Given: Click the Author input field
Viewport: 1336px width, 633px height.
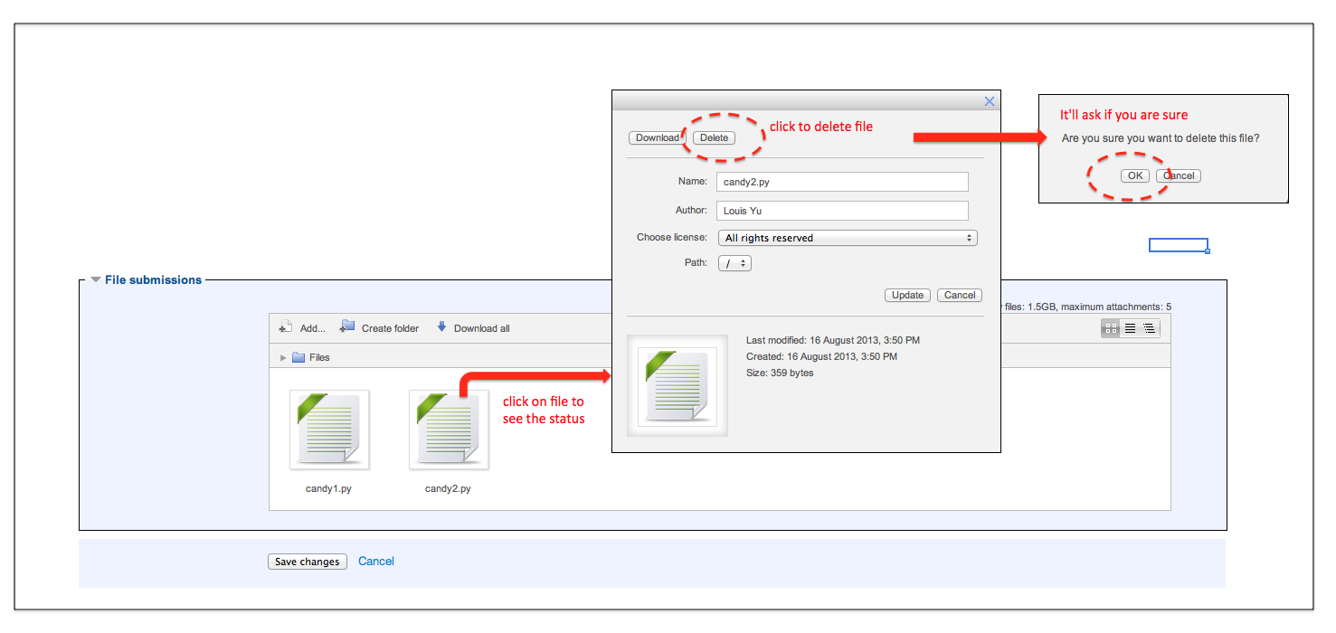Looking at the screenshot, I should [x=842, y=211].
